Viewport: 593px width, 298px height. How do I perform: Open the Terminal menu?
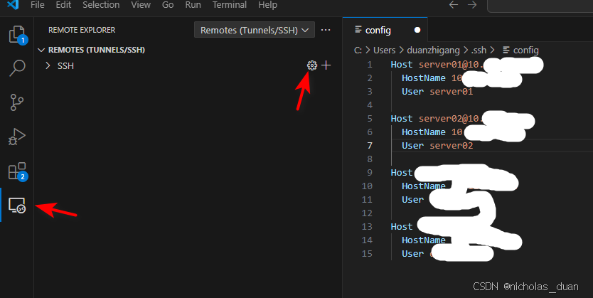[x=230, y=5]
